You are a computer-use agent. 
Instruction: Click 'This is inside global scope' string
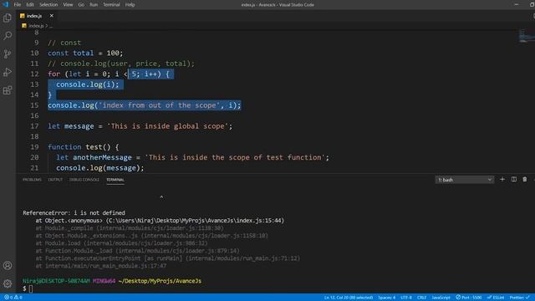pos(167,126)
